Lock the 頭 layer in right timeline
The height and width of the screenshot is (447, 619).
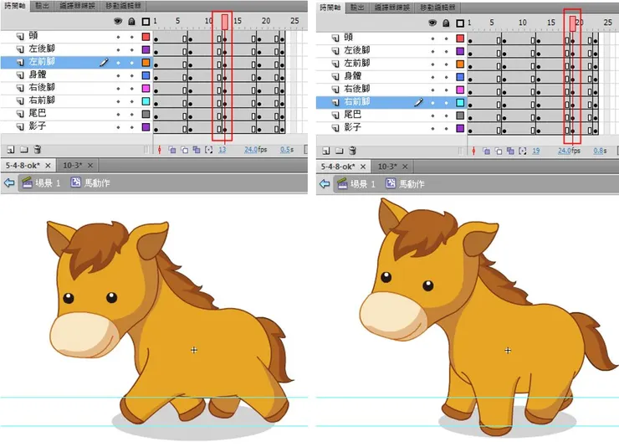pyautogui.click(x=446, y=39)
